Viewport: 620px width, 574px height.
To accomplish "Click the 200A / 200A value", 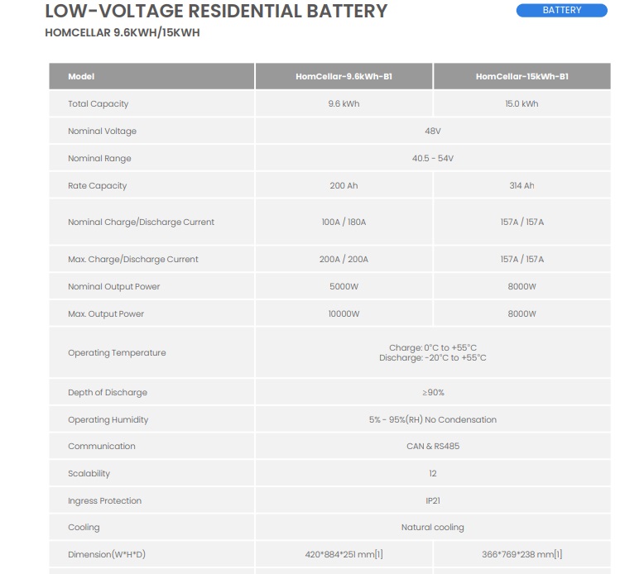I will (344, 259).
